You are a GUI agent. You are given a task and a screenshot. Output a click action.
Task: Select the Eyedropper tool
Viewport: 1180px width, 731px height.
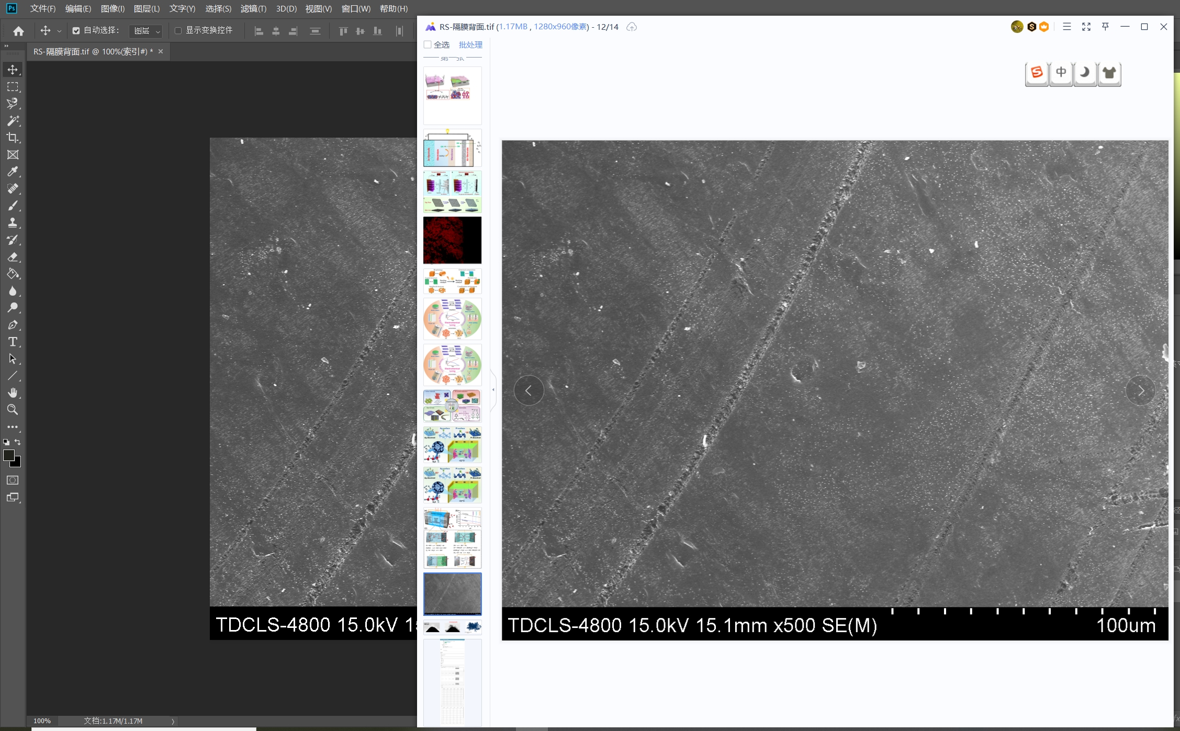coord(13,172)
